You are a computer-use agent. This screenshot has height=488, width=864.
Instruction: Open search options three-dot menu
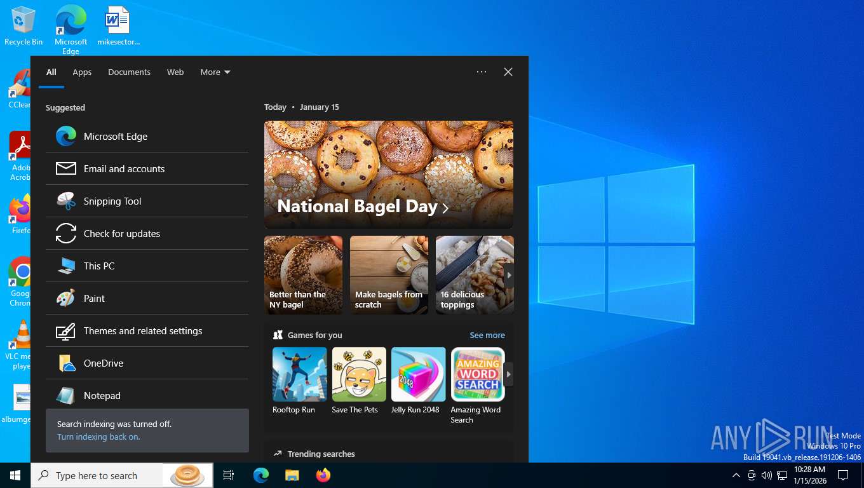pyautogui.click(x=482, y=72)
